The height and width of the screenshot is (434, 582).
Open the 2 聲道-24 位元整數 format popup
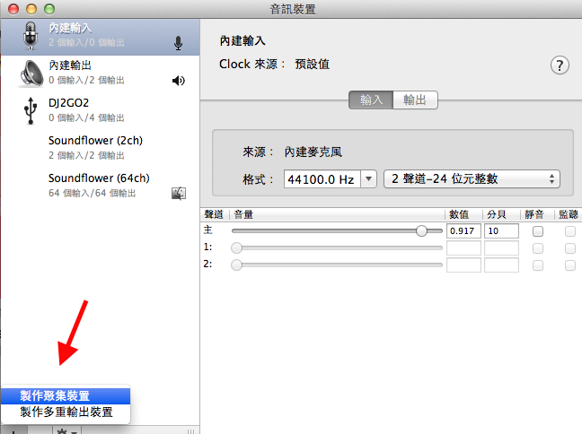(472, 179)
